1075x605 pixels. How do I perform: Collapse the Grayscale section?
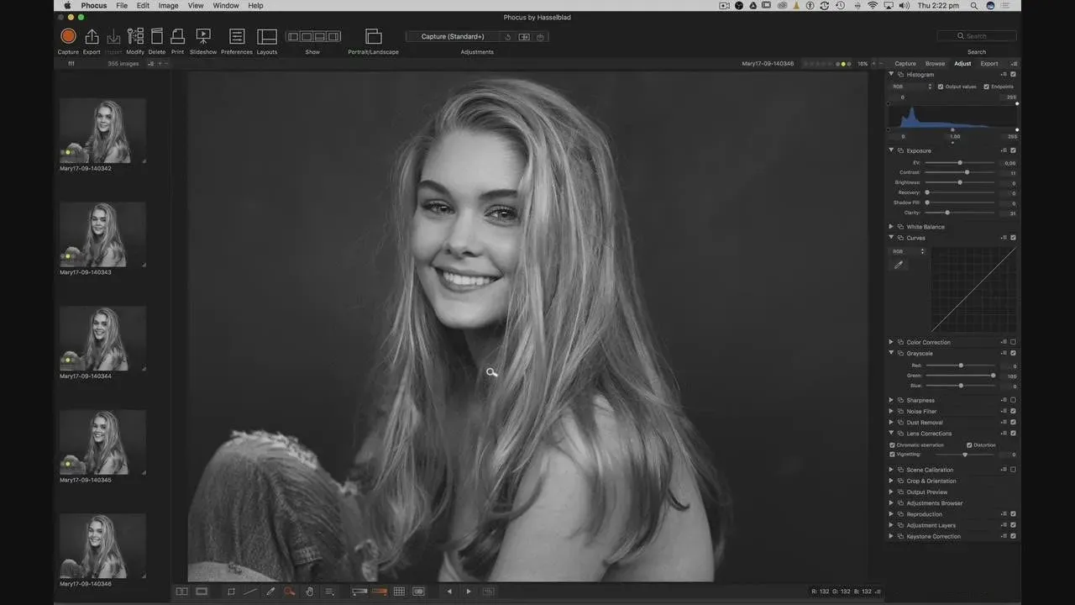pos(891,353)
